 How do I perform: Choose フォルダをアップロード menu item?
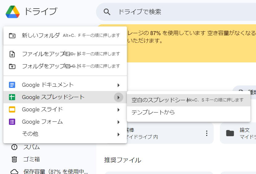pyautogui.click(x=65, y=66)
